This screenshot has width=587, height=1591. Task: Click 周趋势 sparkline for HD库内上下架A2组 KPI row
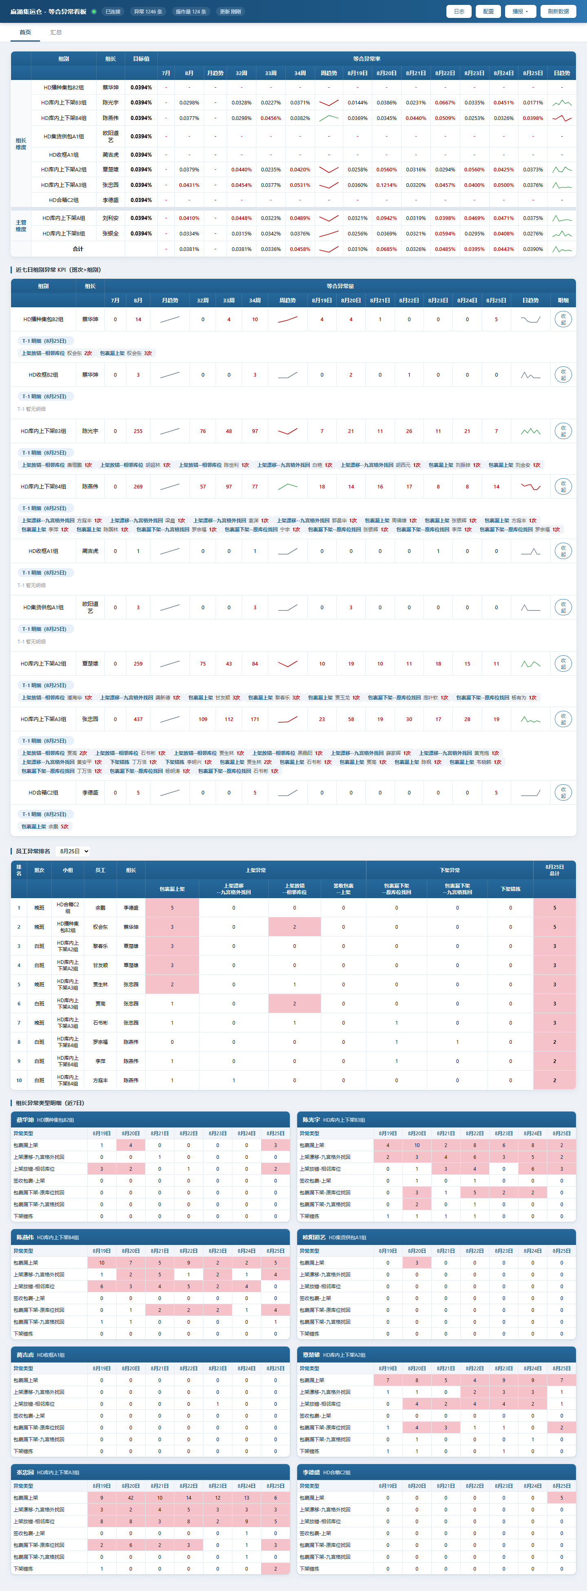click(288, 663)
